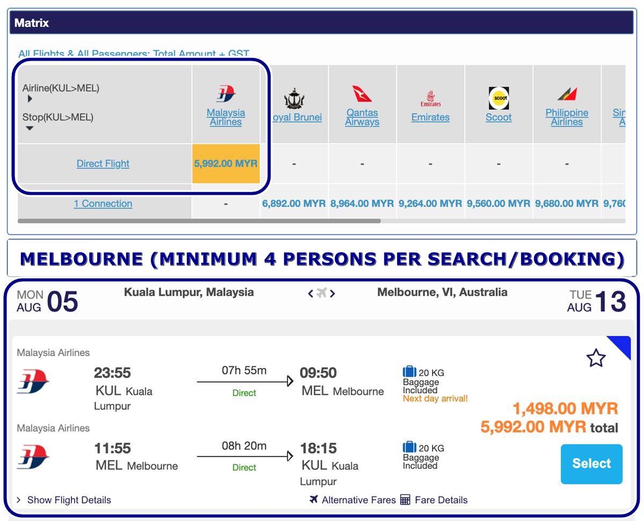
Task: Click the airplane icon between cities
Action: pos(321,293)
